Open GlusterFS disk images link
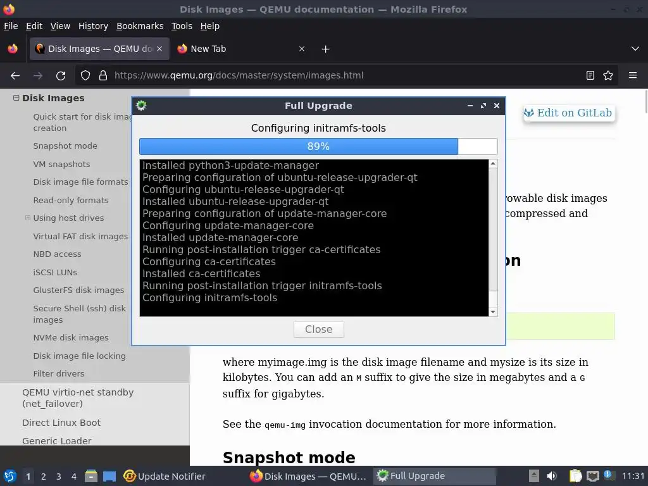Viewport: 648px width, 486px height. pos(78,290)
